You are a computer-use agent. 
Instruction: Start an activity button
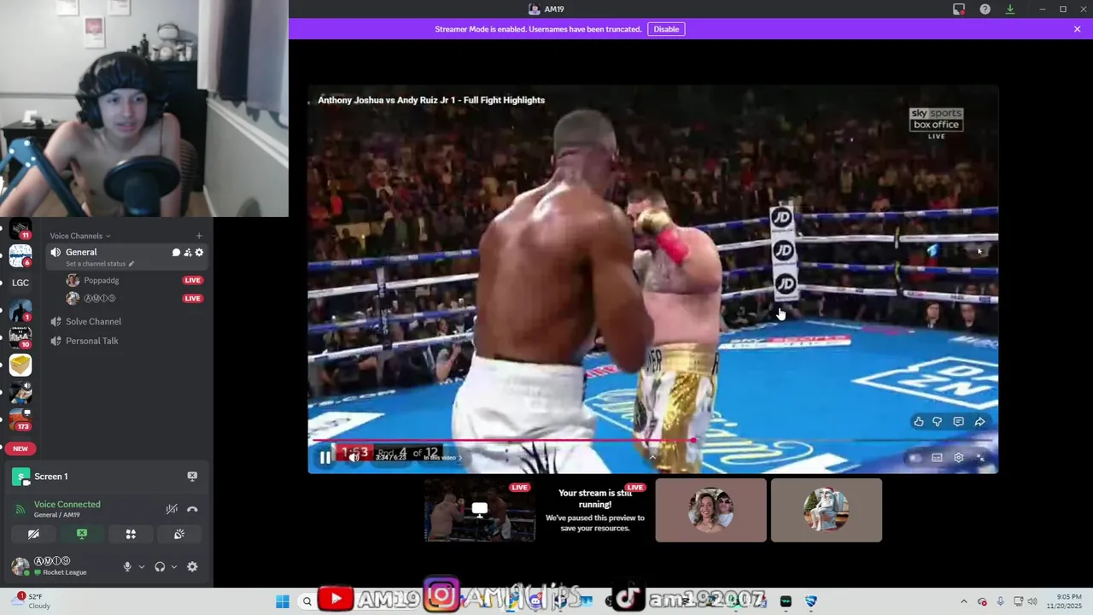coord(131,534)
